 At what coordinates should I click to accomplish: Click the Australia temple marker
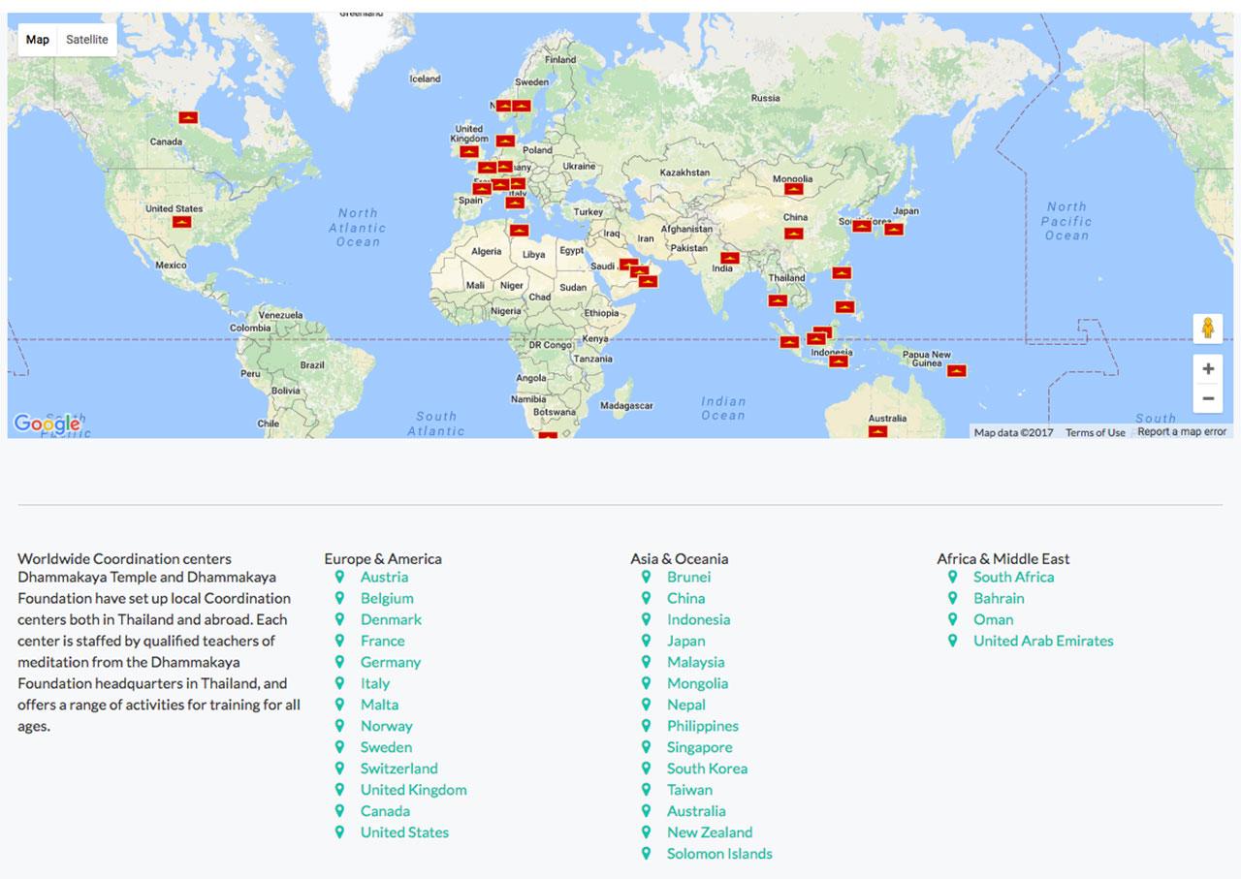pos(877,431)
